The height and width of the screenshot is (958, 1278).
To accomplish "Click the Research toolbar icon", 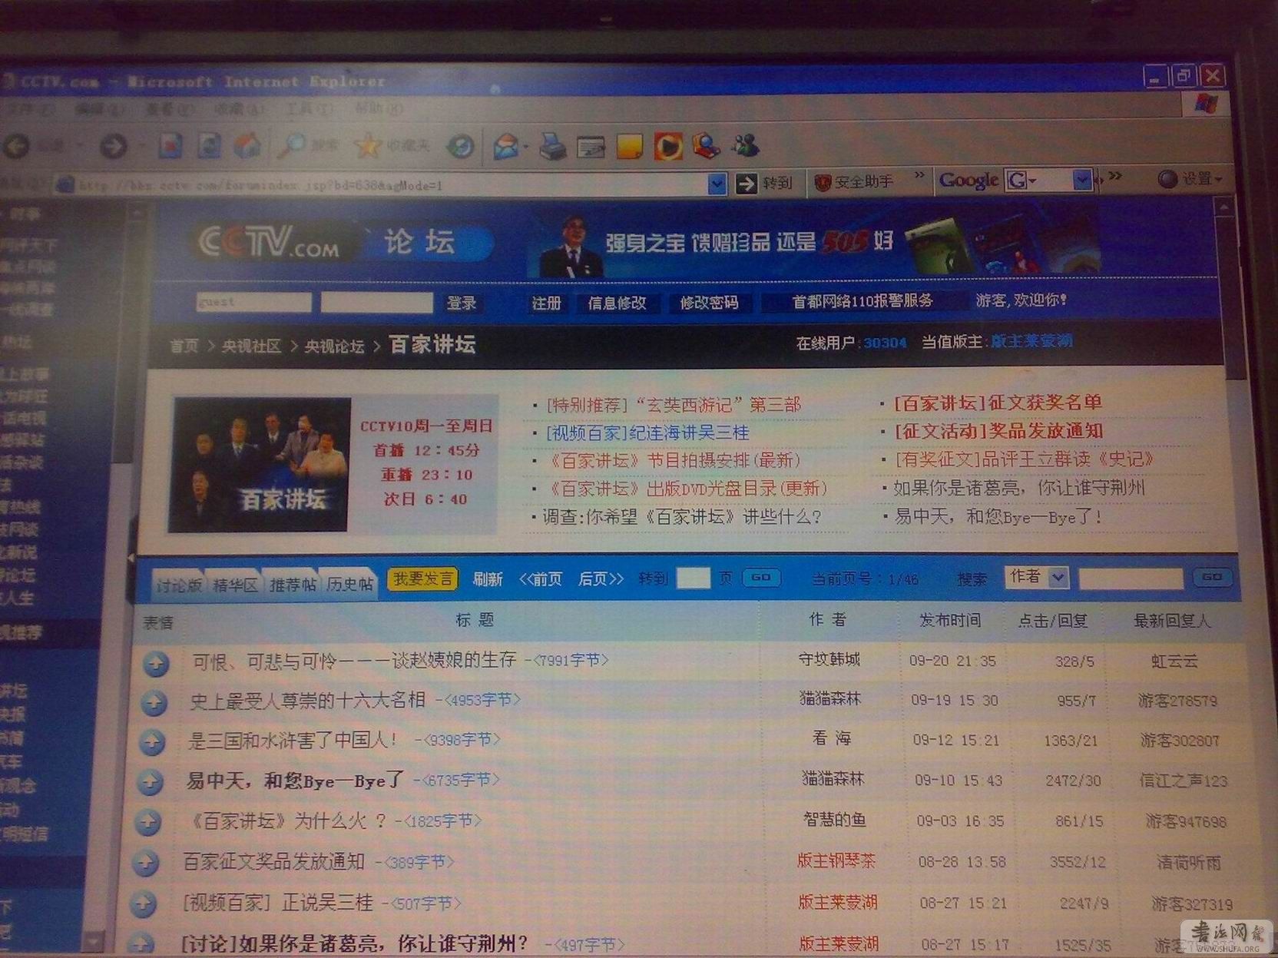I will tap(706, 145).
